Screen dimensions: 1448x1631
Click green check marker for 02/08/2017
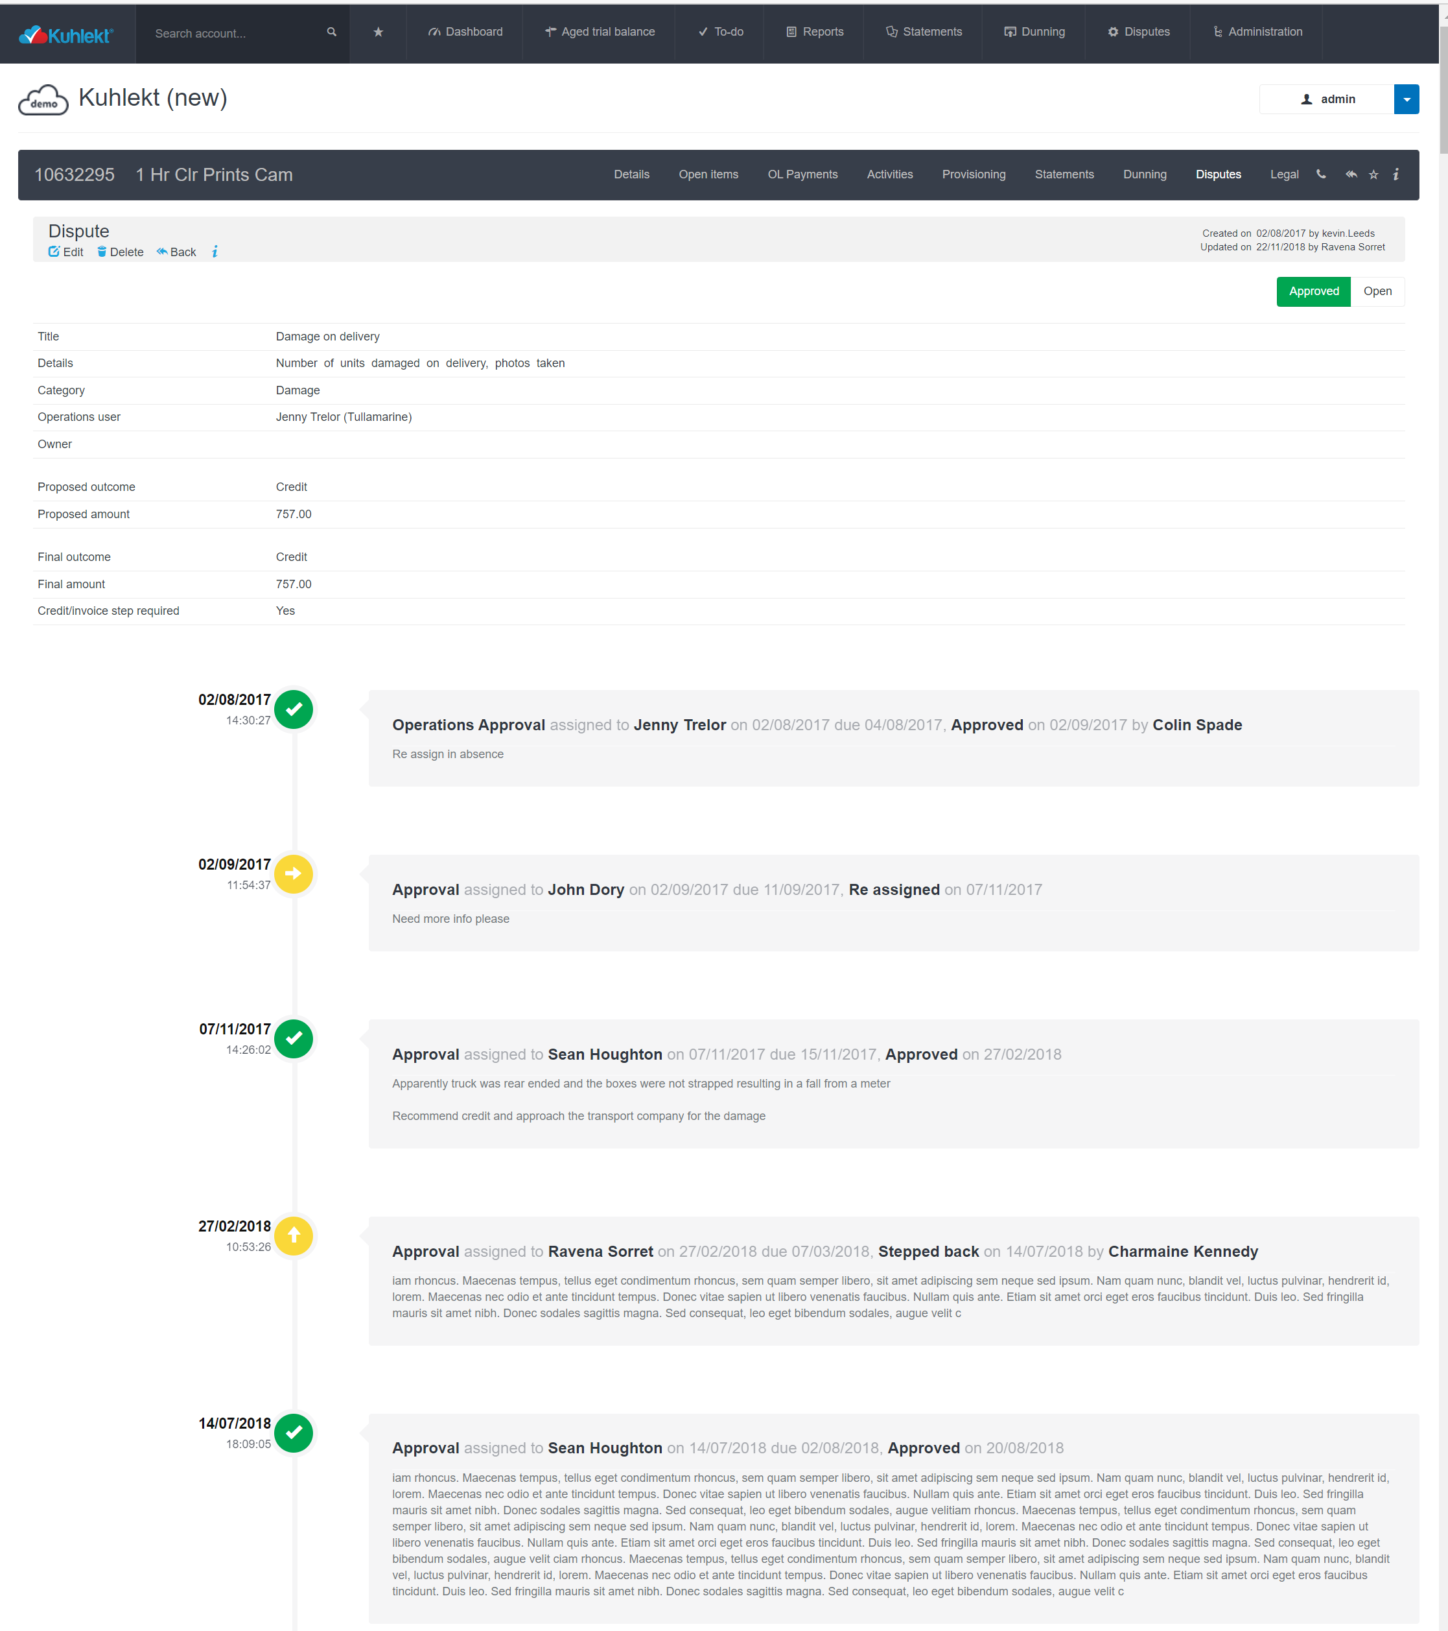(x=294, y=709)
